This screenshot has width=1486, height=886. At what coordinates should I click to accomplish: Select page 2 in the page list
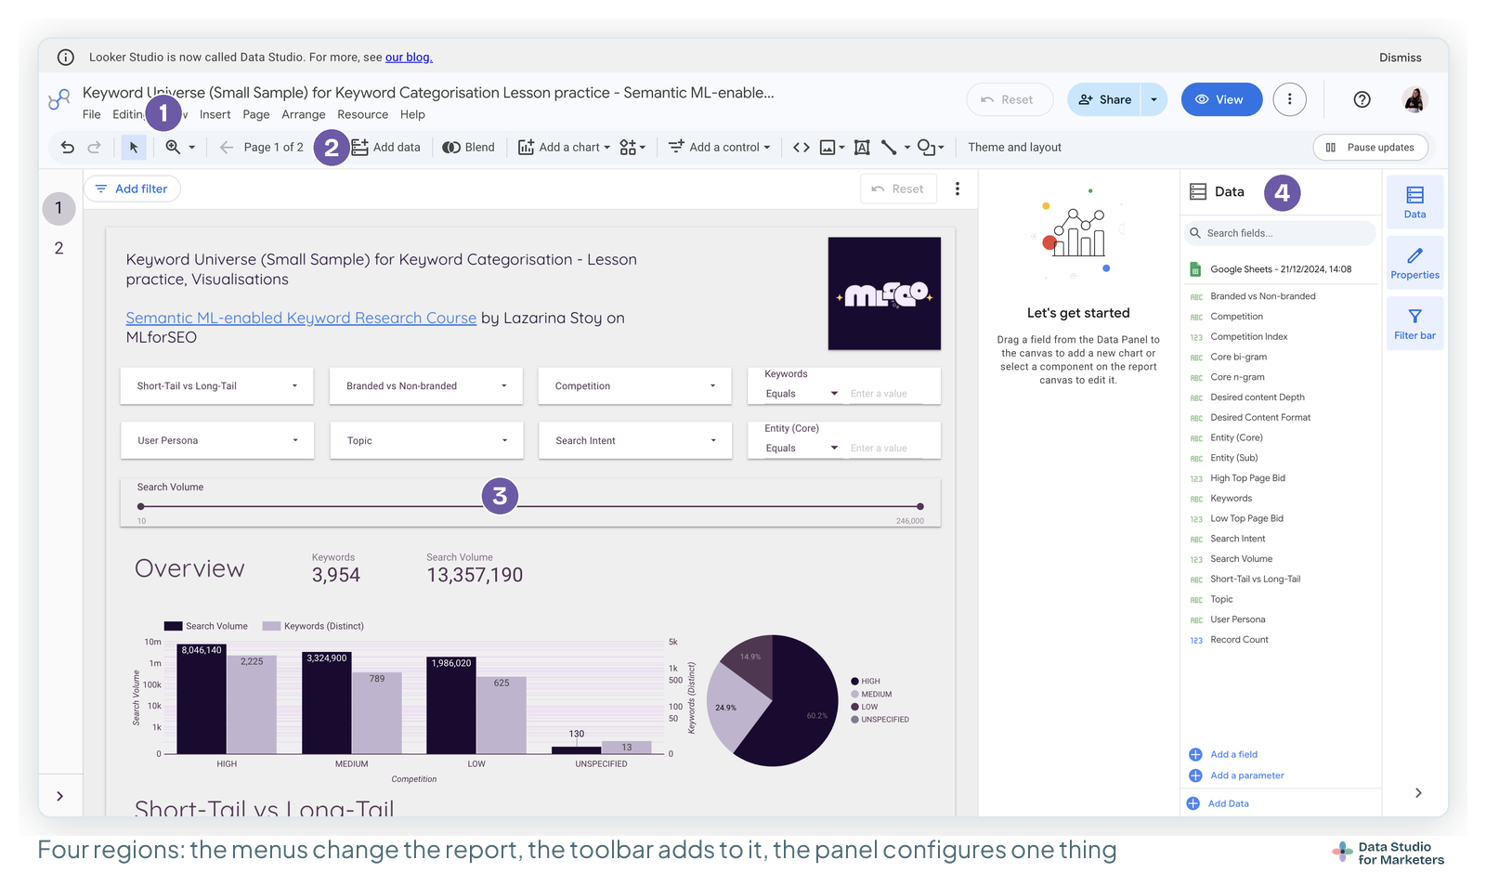coord(59,248)
